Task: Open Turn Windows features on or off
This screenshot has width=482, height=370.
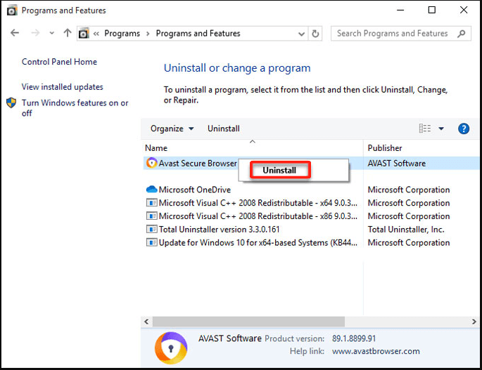Action: coord(75,107)
